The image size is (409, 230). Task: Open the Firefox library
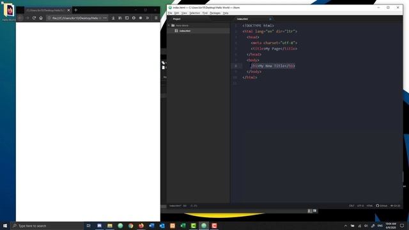pyautogui.click(x=120, y=18)
